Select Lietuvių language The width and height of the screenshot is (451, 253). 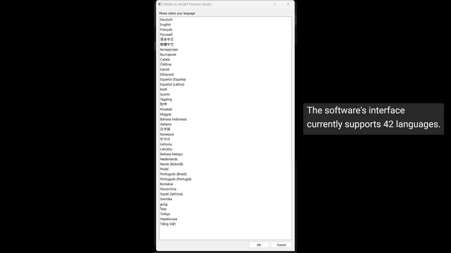pos(166,144)
